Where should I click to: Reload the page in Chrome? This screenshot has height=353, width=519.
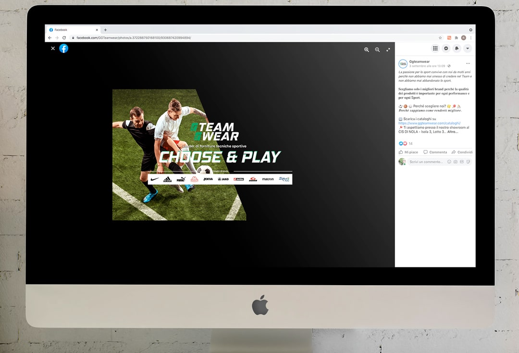point(64,38)
